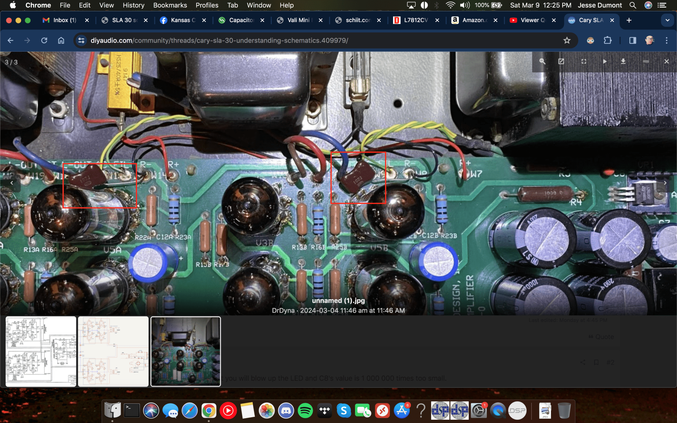Toggle the Chrome side panel
677x423 pixels.
tap(633, 40)
